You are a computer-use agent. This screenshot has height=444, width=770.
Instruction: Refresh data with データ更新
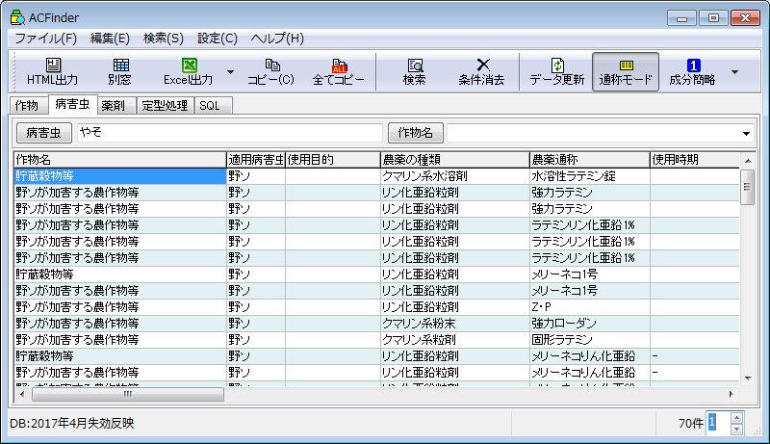tap(556, 71)
